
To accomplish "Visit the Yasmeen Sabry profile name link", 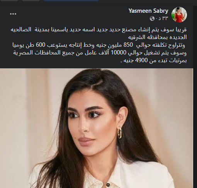I will pyautogui.click(x=148, y=11).
